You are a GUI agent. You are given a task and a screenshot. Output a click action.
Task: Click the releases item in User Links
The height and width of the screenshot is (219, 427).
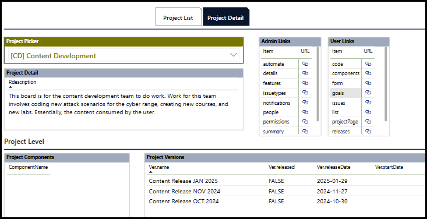point(341,131)
